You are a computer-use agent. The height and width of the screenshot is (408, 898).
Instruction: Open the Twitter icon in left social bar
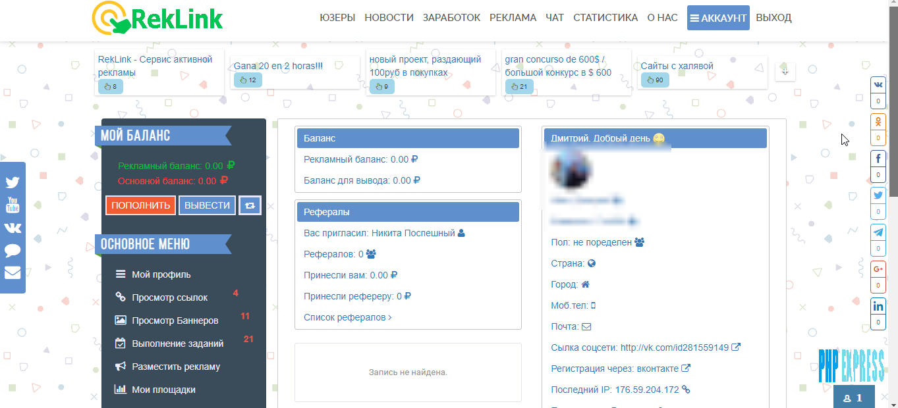[x=13, y=183]
